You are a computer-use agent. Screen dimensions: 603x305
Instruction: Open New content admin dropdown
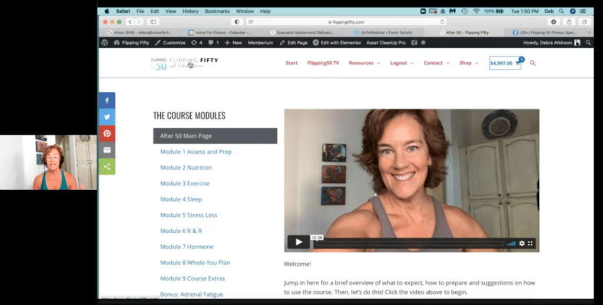233,43
